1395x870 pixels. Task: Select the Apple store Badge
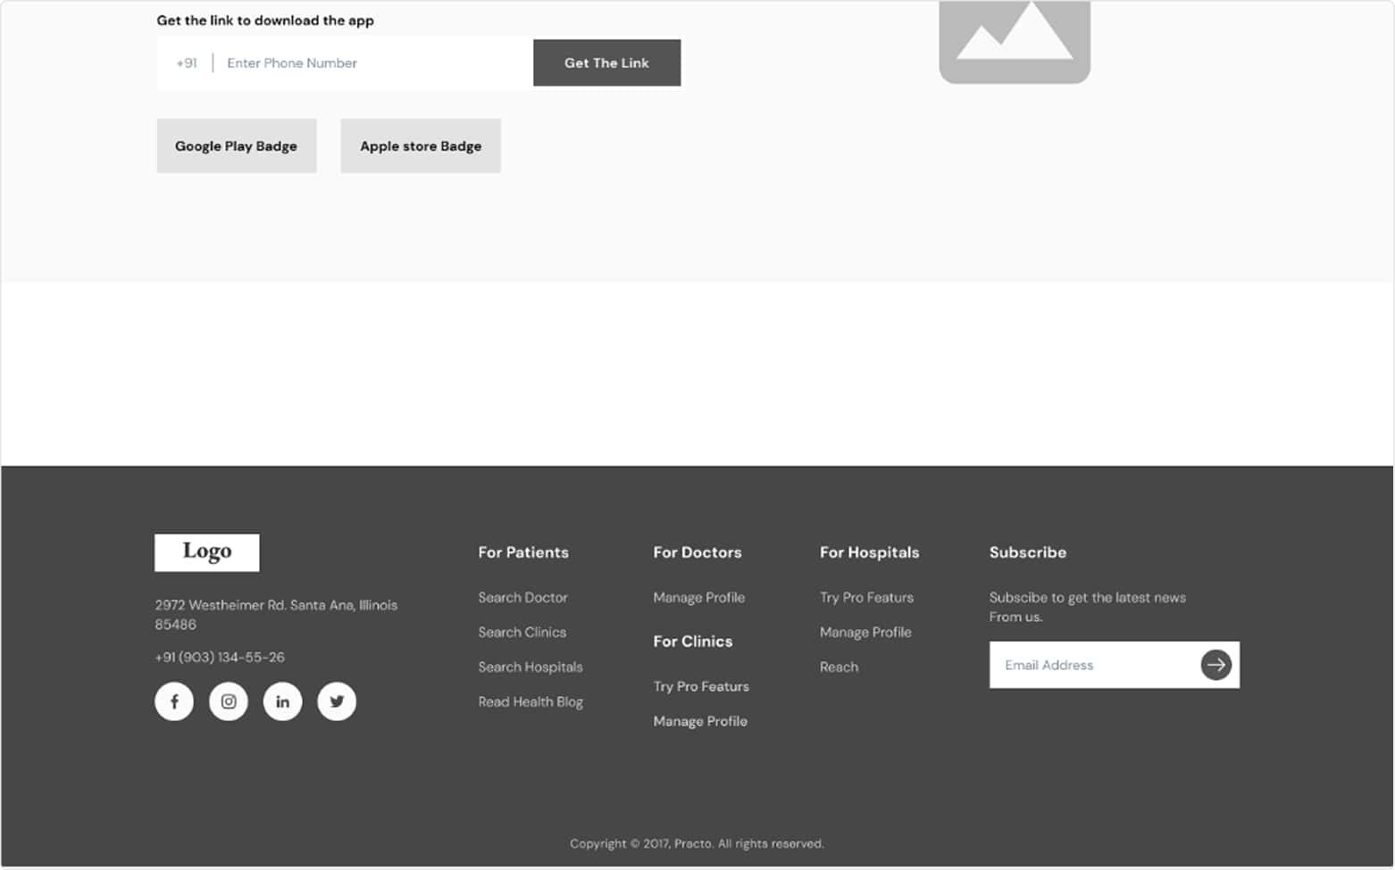point(421,146)
